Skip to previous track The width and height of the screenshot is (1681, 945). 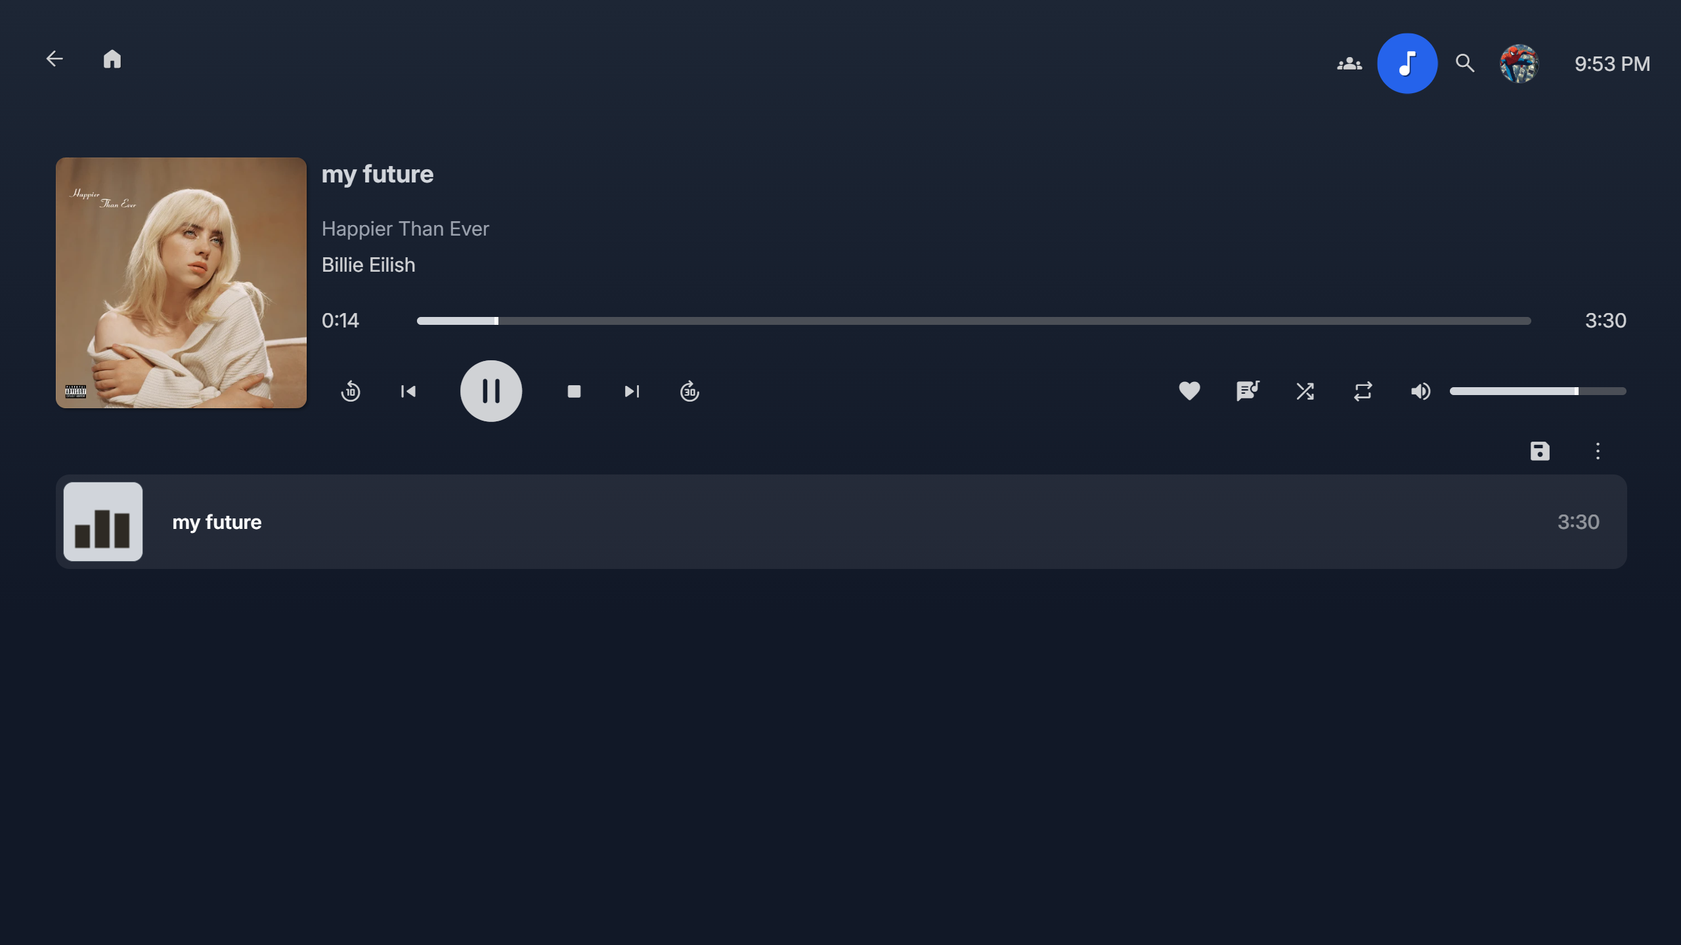pyautogui.click(x=408, y=391)
